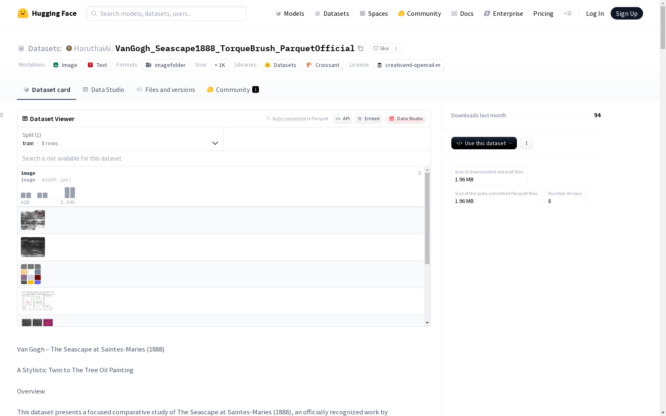Open Datasets page in top nav

coord(332,13)
